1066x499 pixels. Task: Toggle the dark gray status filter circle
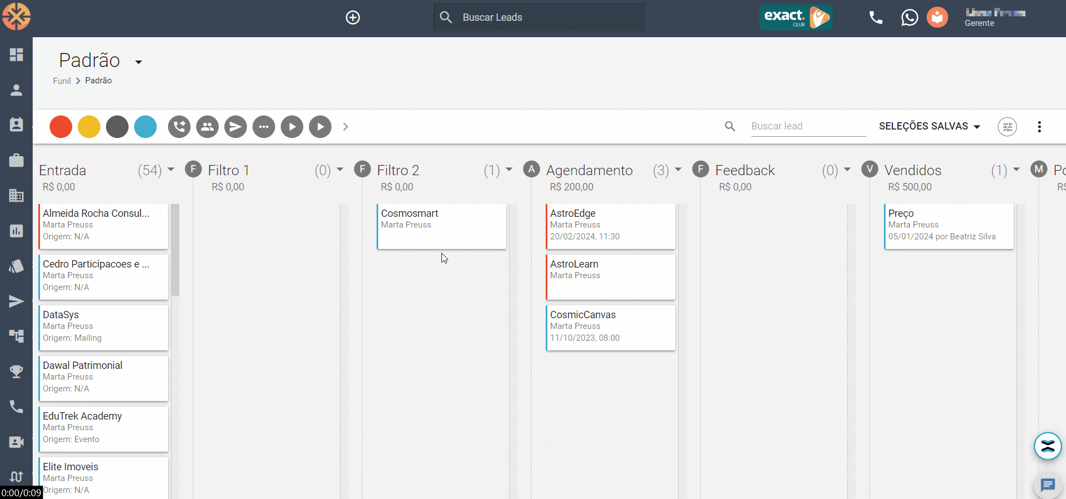click(x=117, y=127)
